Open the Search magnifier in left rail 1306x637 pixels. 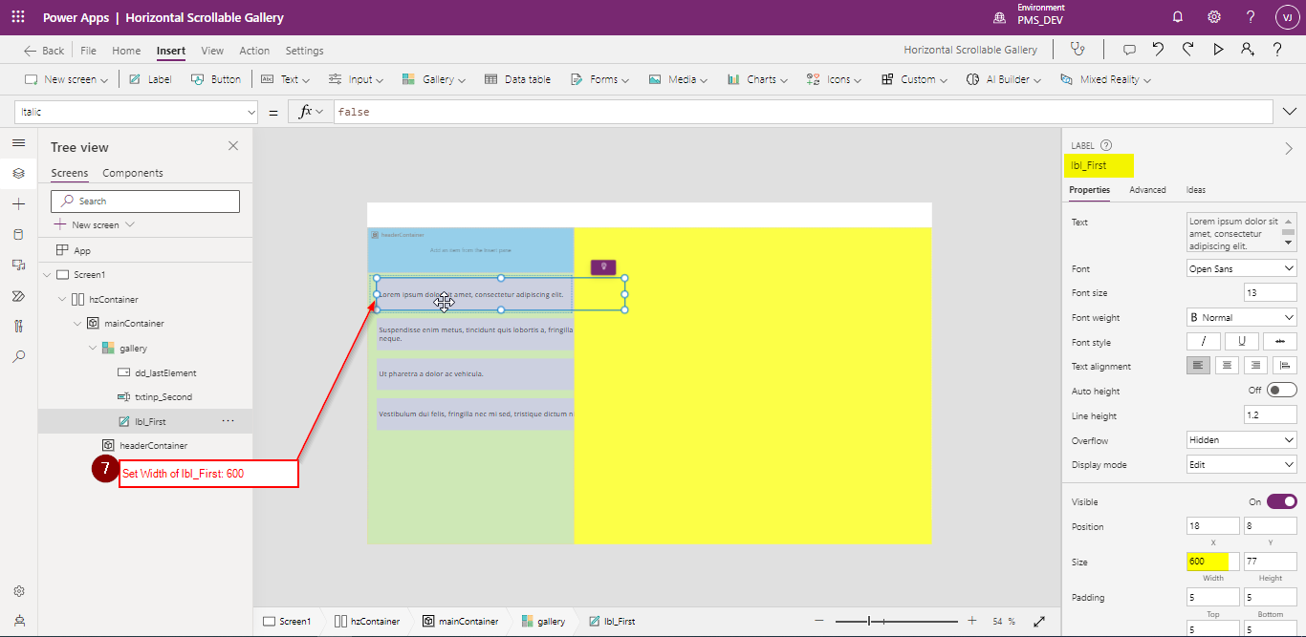click(x=18, y=356)
